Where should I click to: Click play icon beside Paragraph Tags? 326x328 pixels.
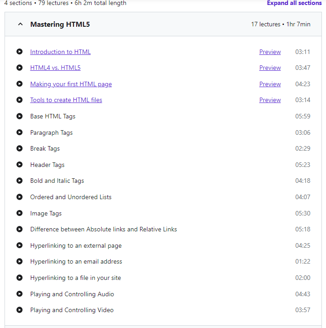pos(19,132)
